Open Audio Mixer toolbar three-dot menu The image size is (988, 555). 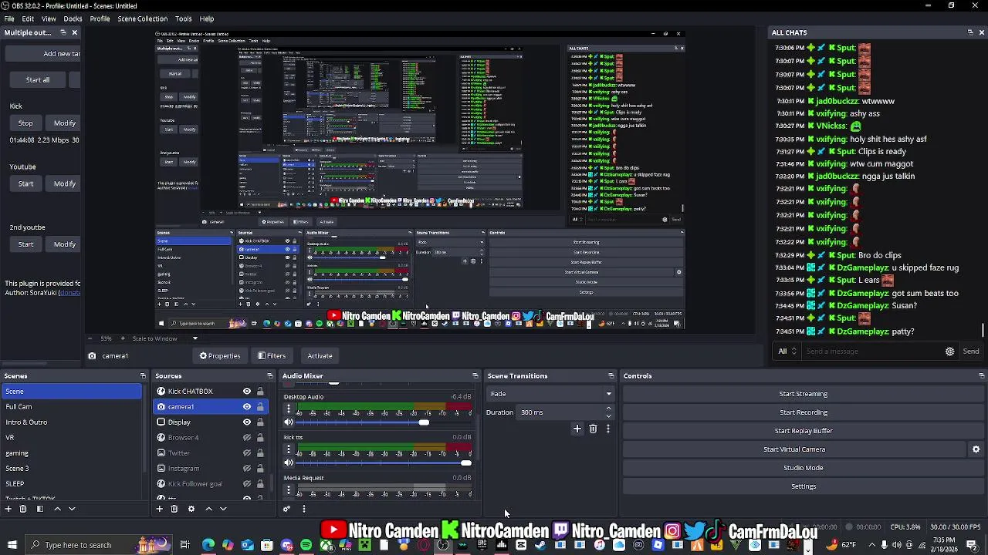coord(303,509)
